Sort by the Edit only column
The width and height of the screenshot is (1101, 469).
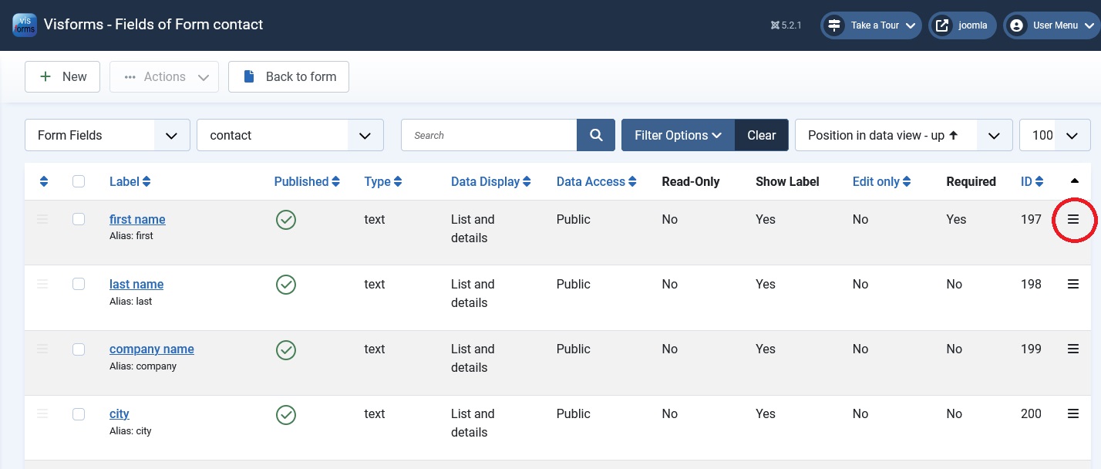(x=881, y=181)
